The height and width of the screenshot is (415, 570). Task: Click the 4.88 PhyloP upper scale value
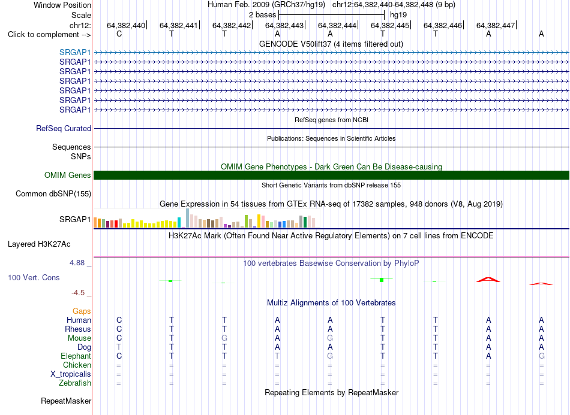(77, 263)
